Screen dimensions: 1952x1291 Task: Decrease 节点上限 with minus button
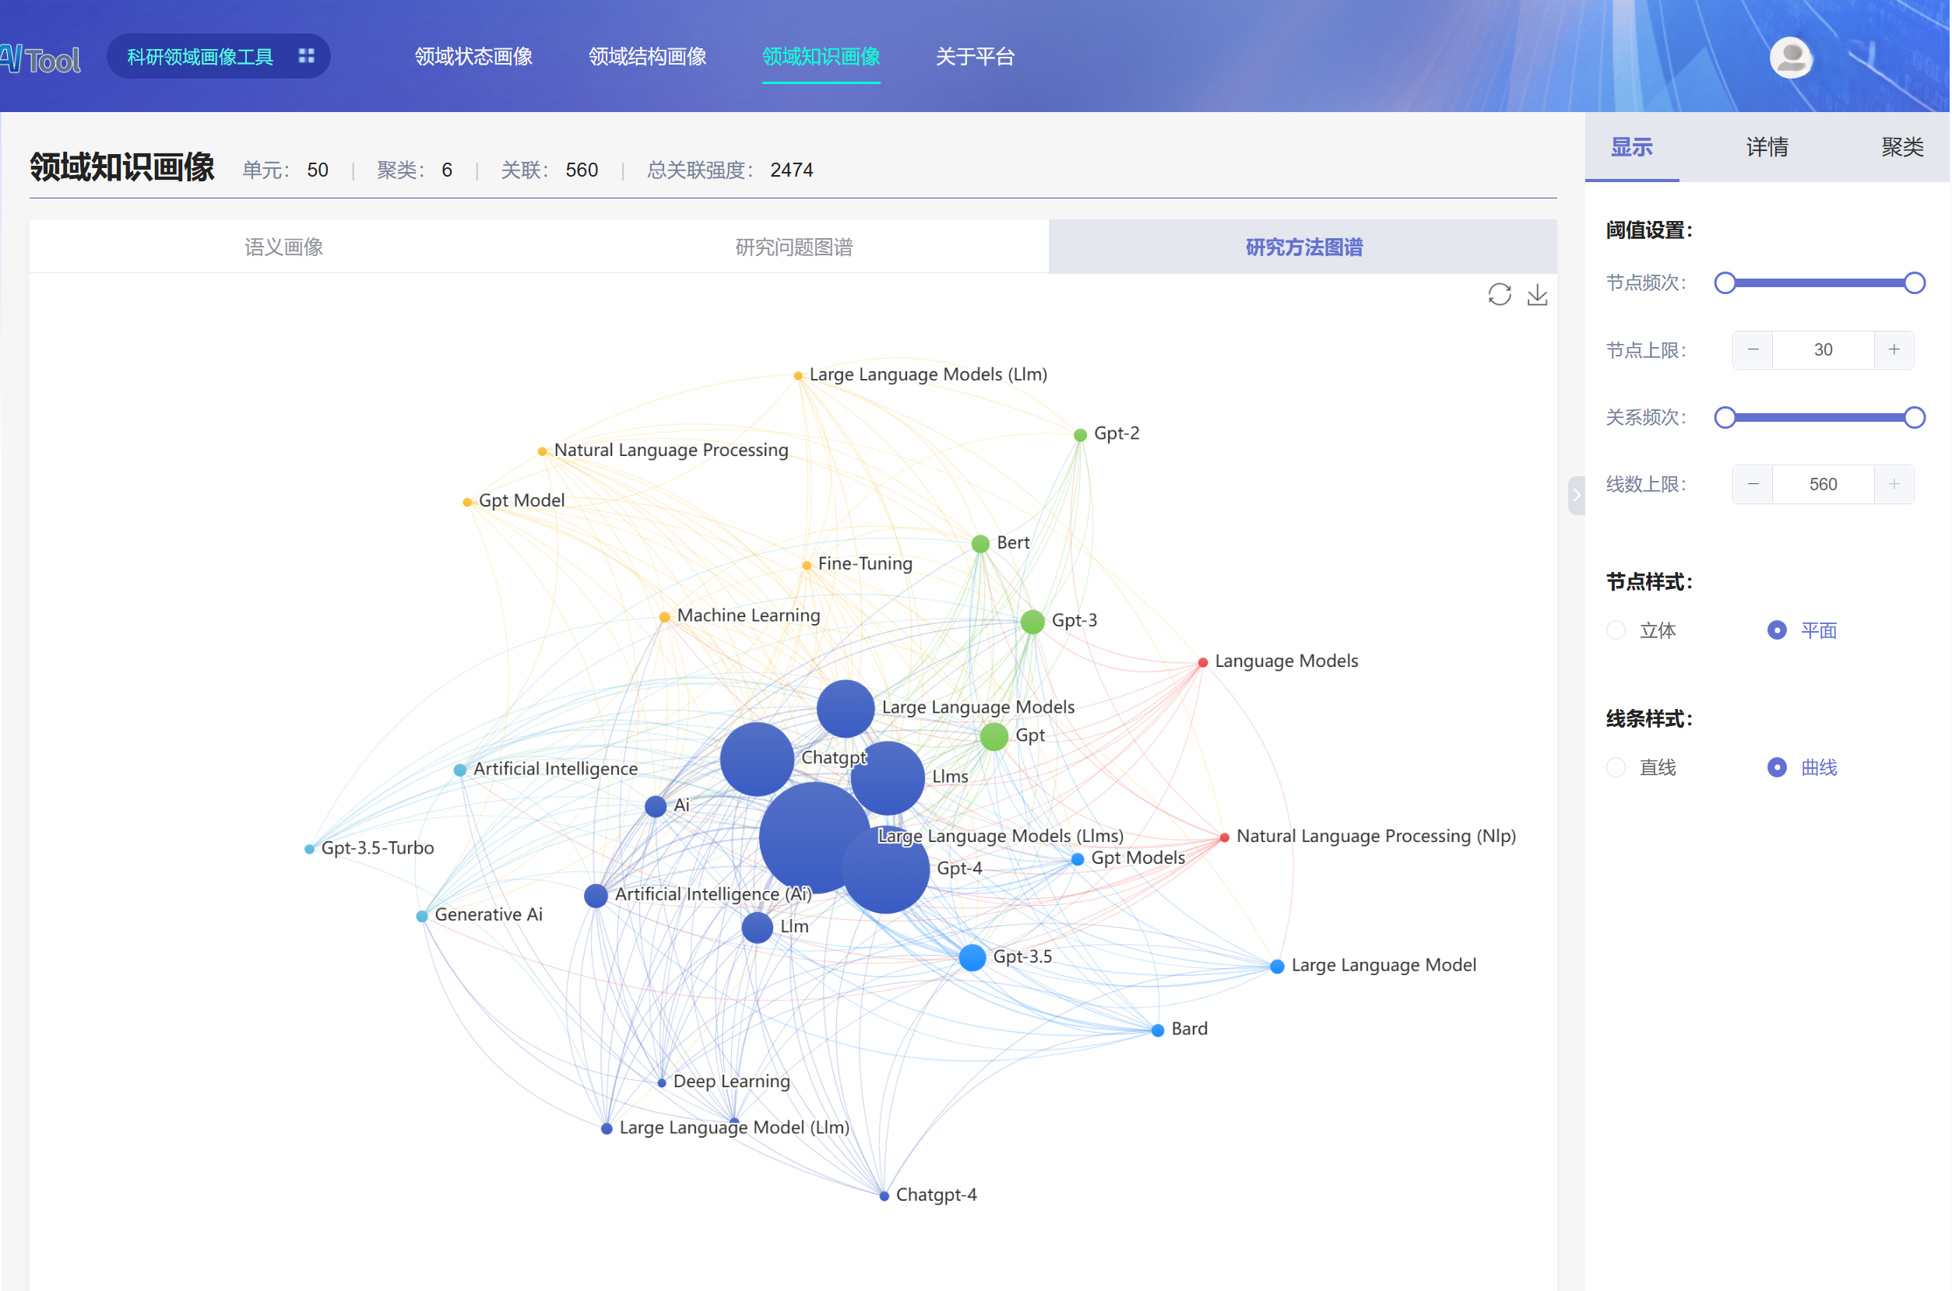point(1753,350)
